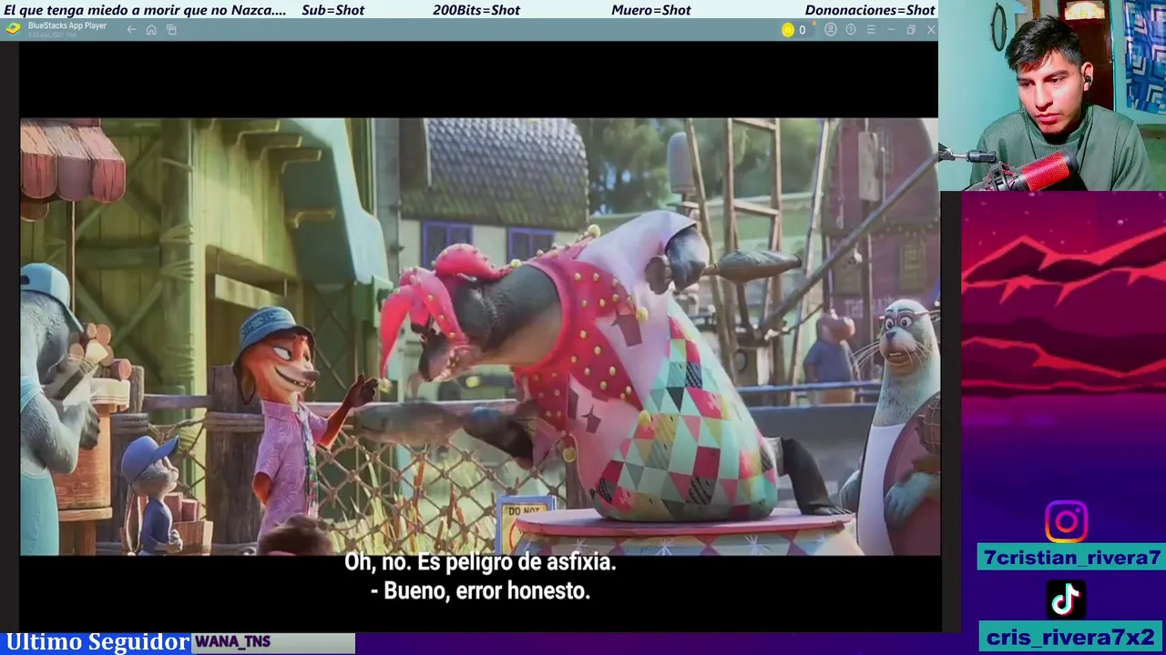
Task: Open the BlueStacks help question-mark icon
Action: (x=851, y=30)
